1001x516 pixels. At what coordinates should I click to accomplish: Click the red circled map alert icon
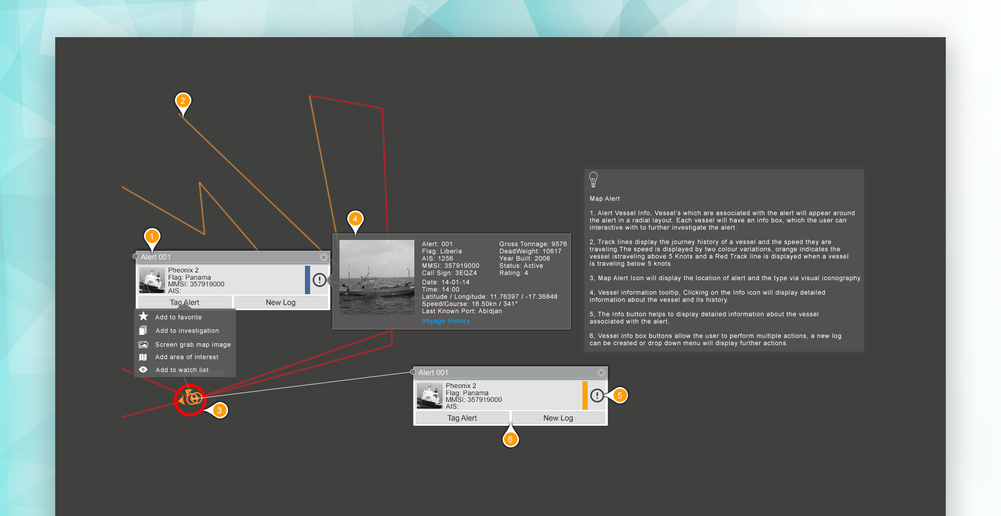tap(190, 399)
